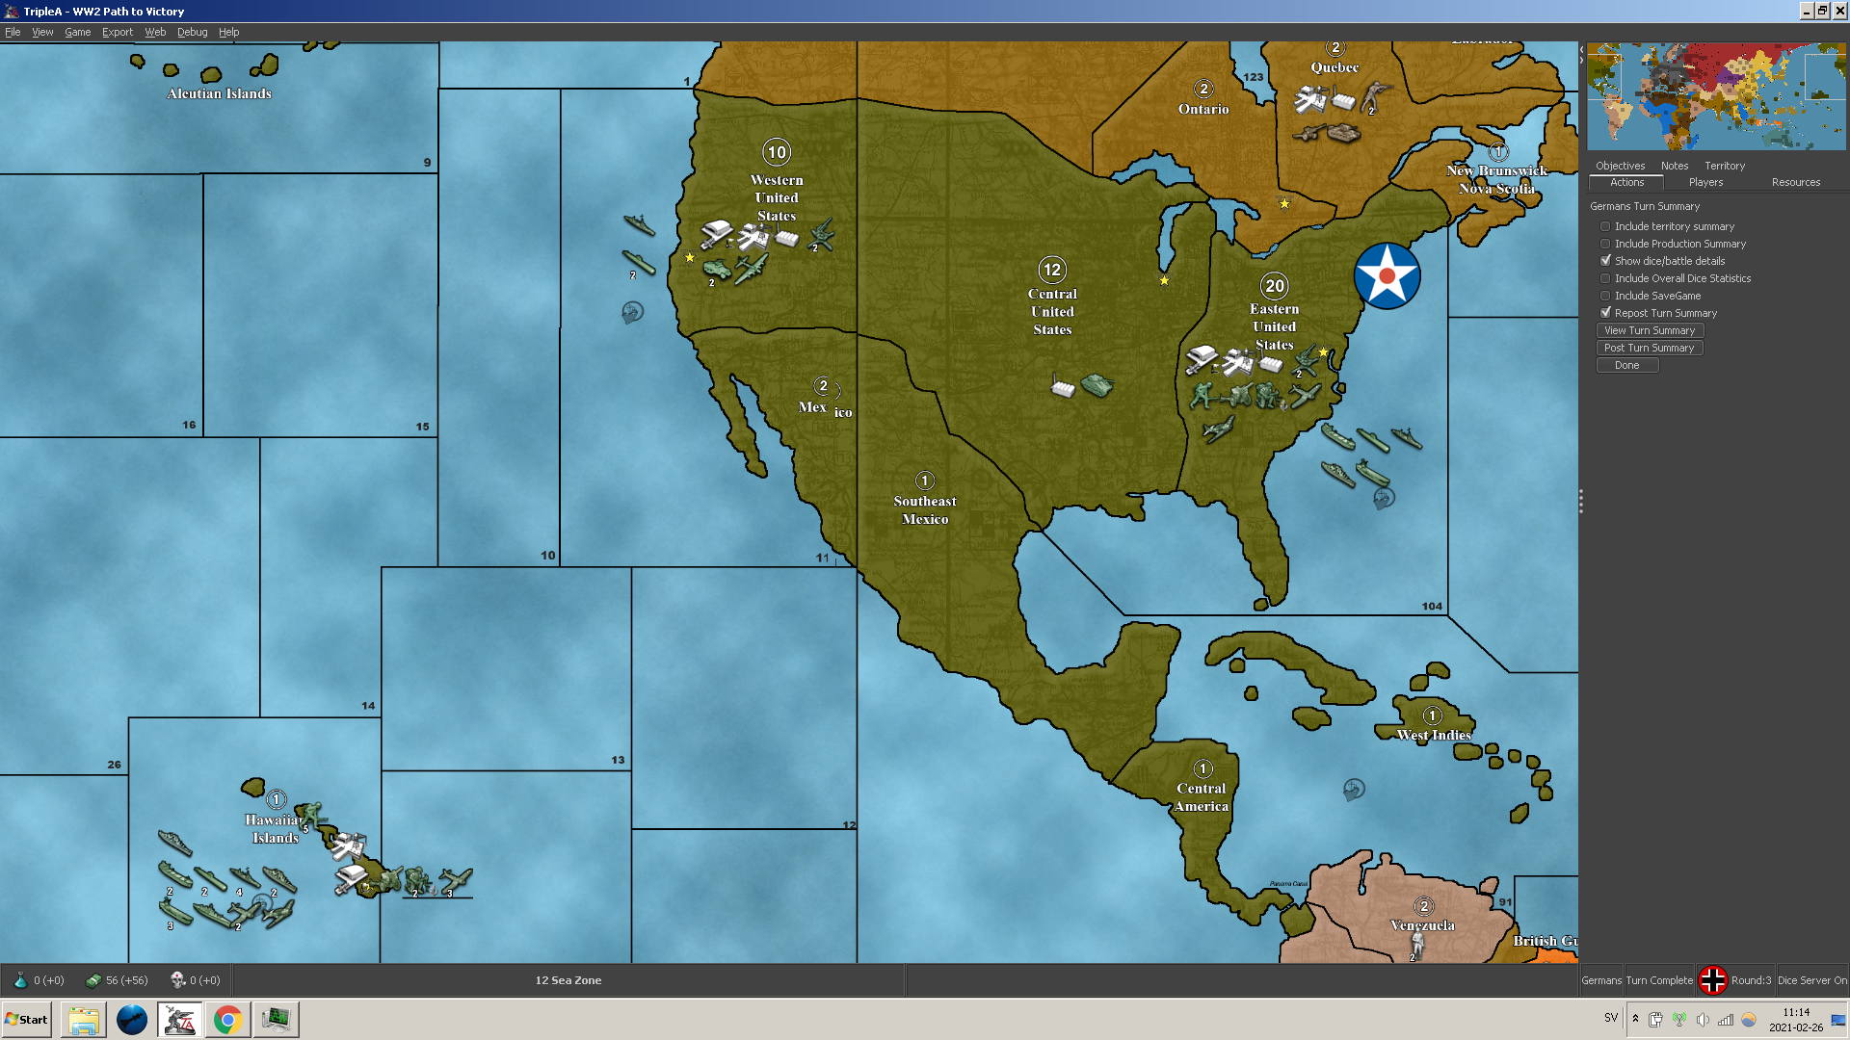Open the Windows Start menu
This screenshot has height=1040, width=1850.
[27, 1020]
